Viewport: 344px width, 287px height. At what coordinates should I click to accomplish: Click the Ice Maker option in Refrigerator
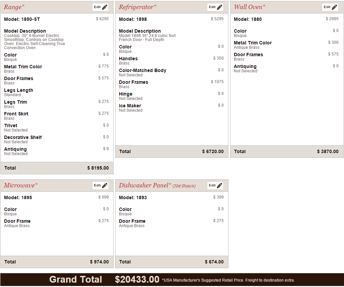click(x=130, y=106)
